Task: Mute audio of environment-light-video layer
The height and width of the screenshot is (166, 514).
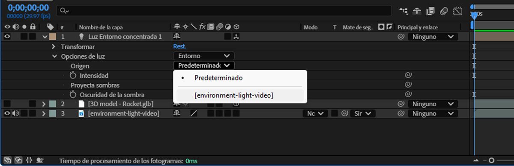Action: [16, 113]
